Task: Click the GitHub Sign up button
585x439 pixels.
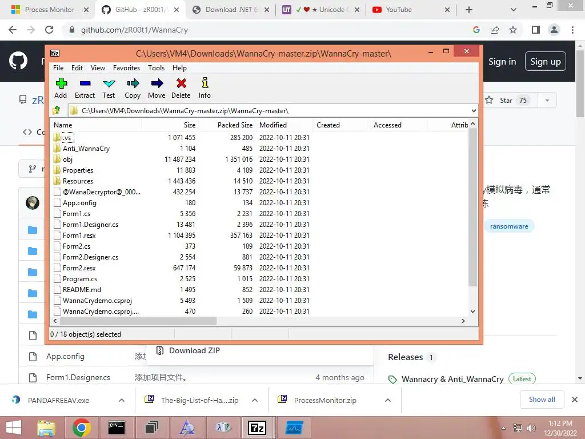Action: coord(545,62)
